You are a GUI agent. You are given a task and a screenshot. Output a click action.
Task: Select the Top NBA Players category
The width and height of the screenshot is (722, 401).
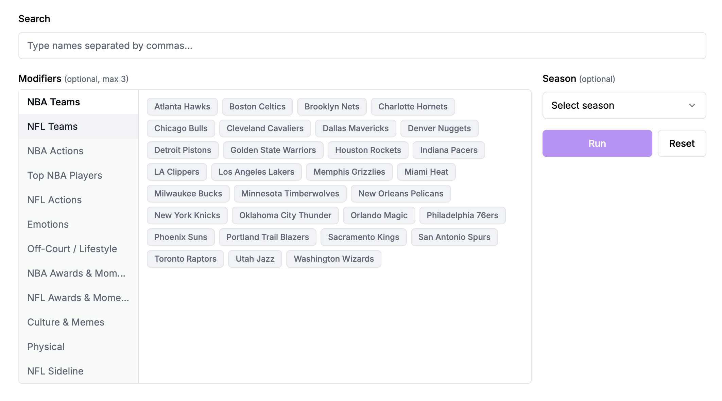(x=79, y=175)
